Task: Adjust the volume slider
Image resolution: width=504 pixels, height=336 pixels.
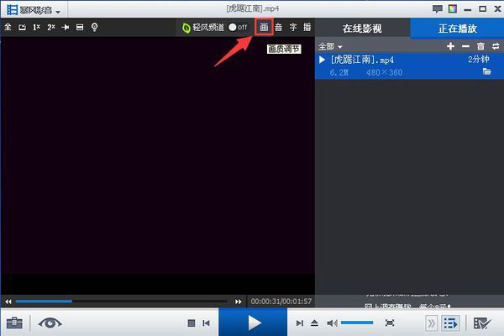Action: (357, 323)
